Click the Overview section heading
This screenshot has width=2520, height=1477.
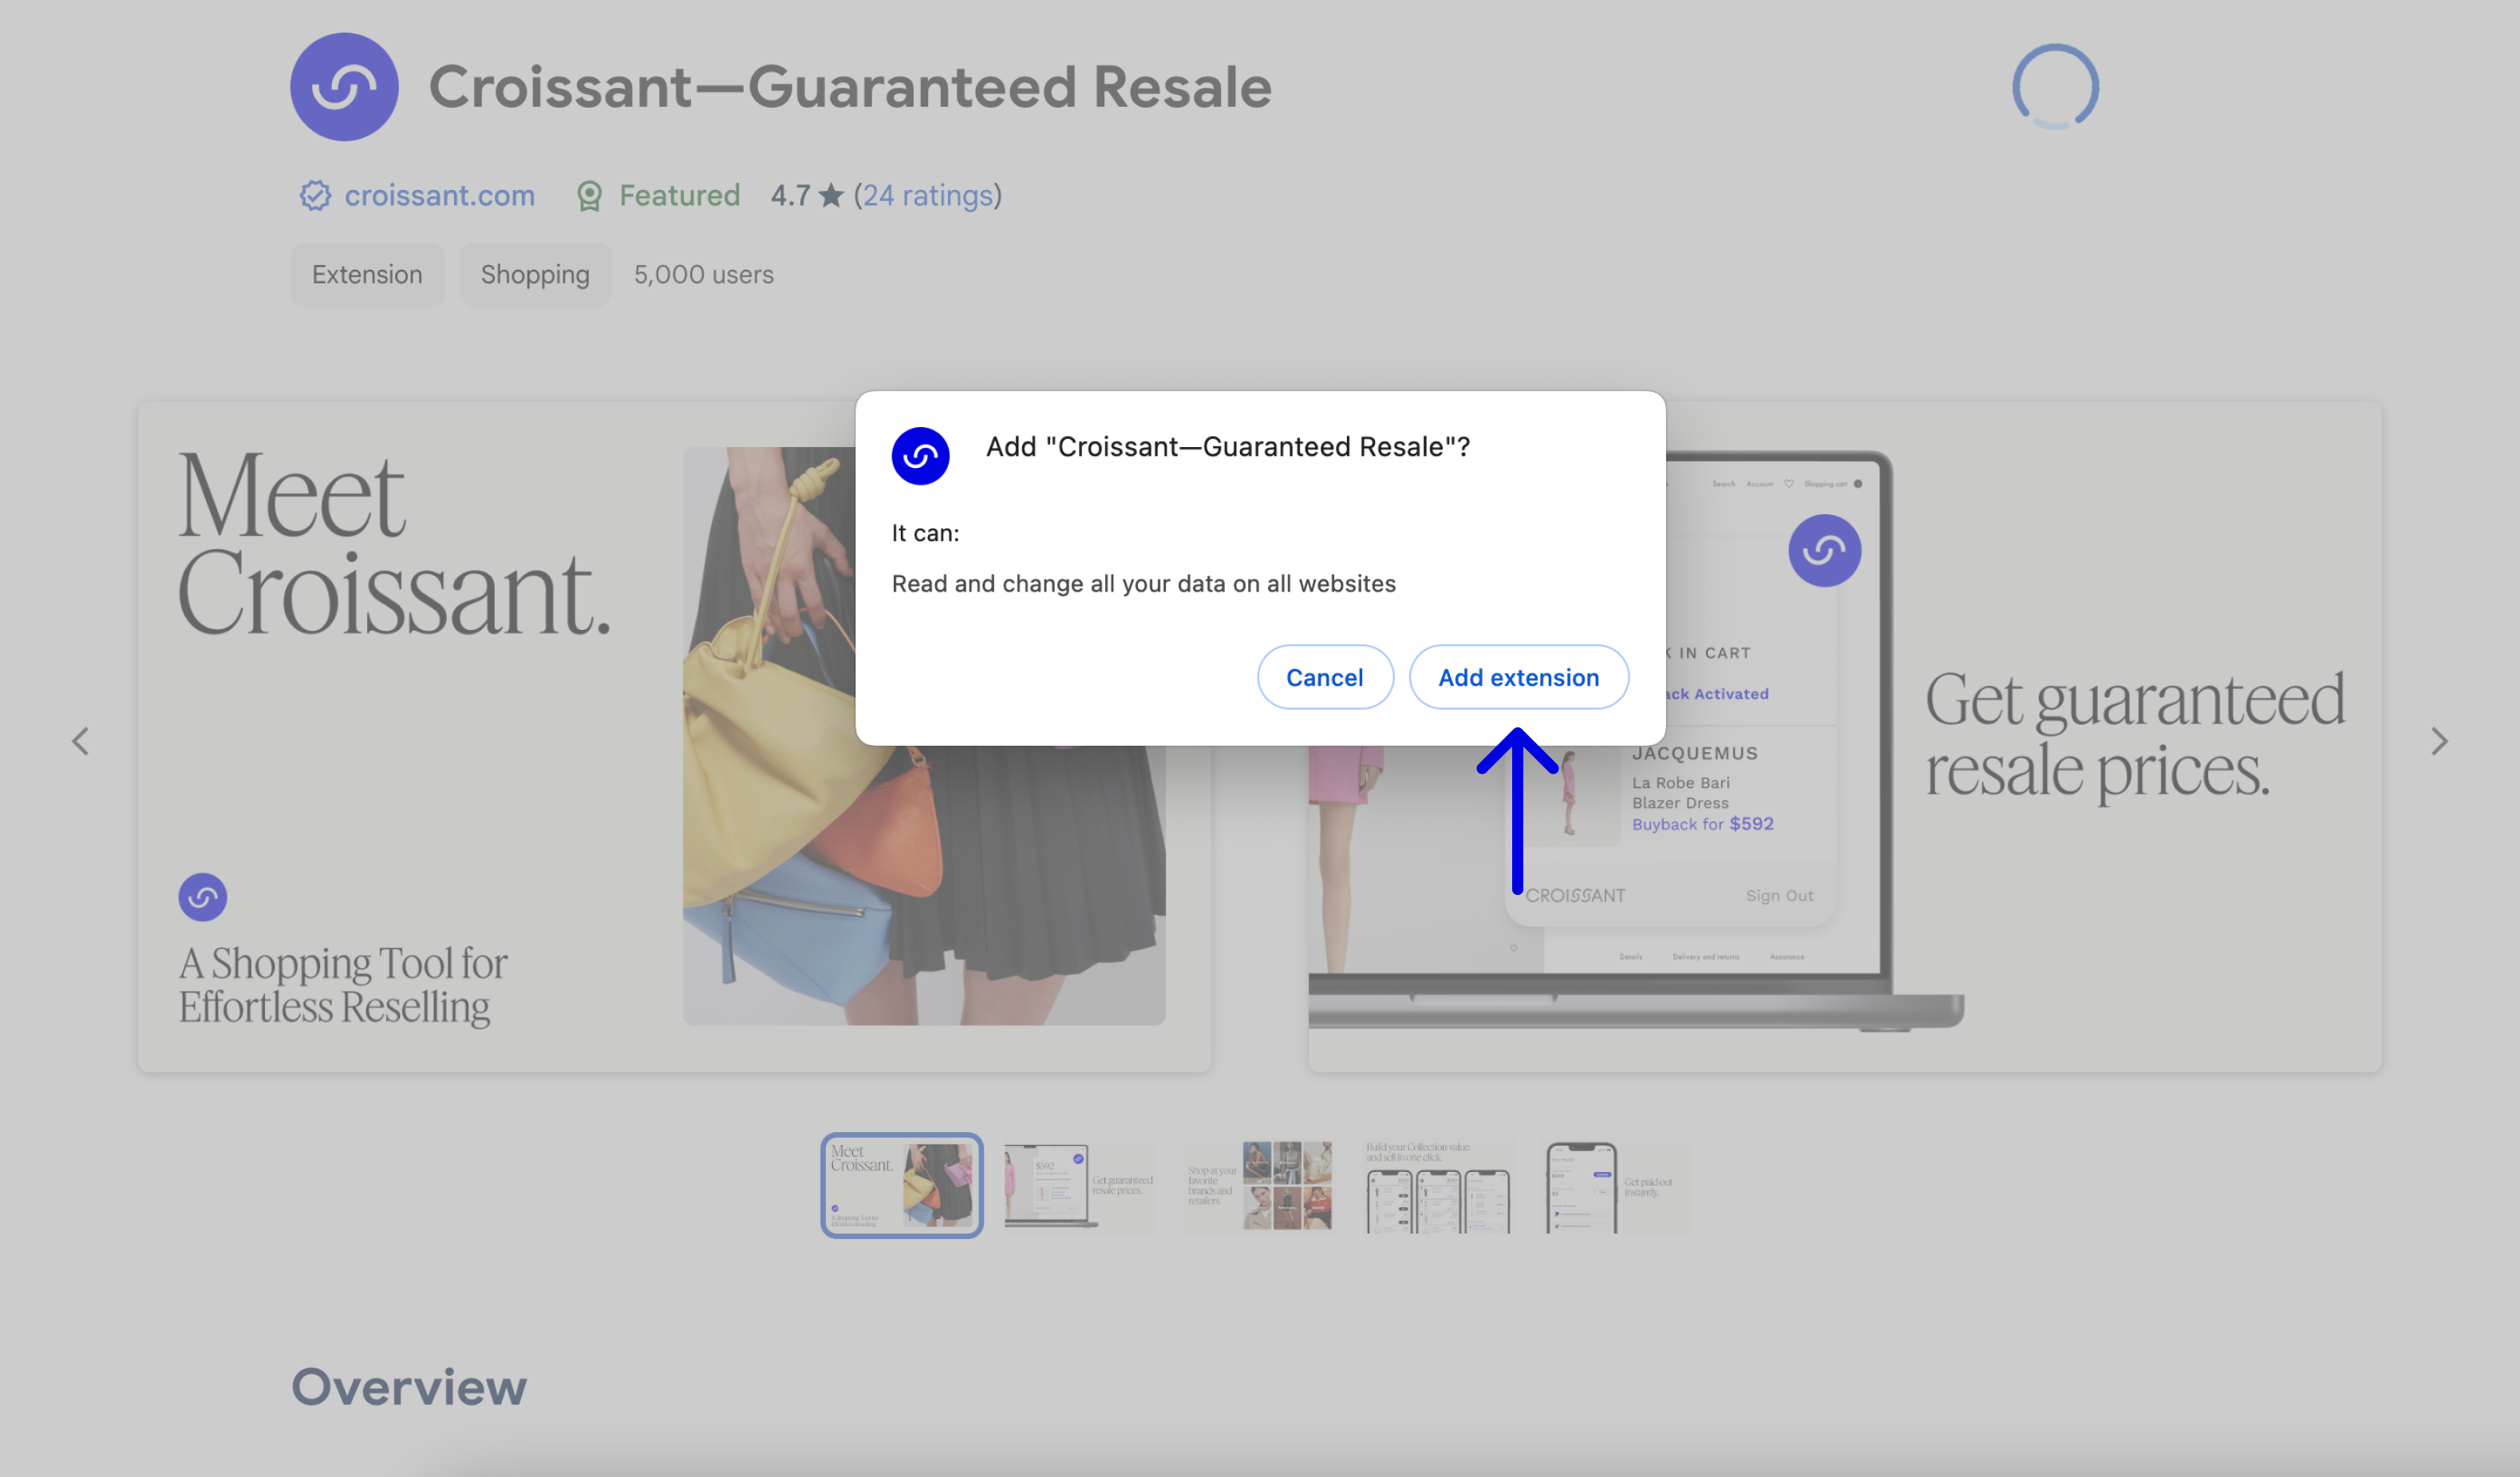tap(409, 1387)
